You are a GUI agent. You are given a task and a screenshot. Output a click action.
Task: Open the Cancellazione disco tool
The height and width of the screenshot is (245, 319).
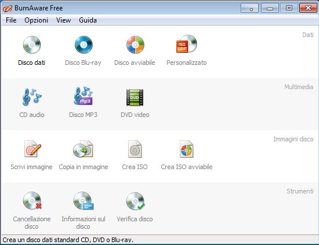[x=32, y=211]
